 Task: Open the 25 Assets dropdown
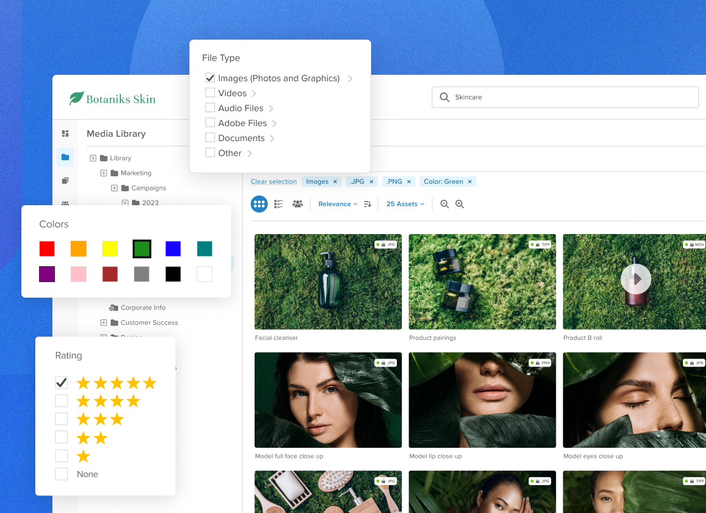point(405,204)
